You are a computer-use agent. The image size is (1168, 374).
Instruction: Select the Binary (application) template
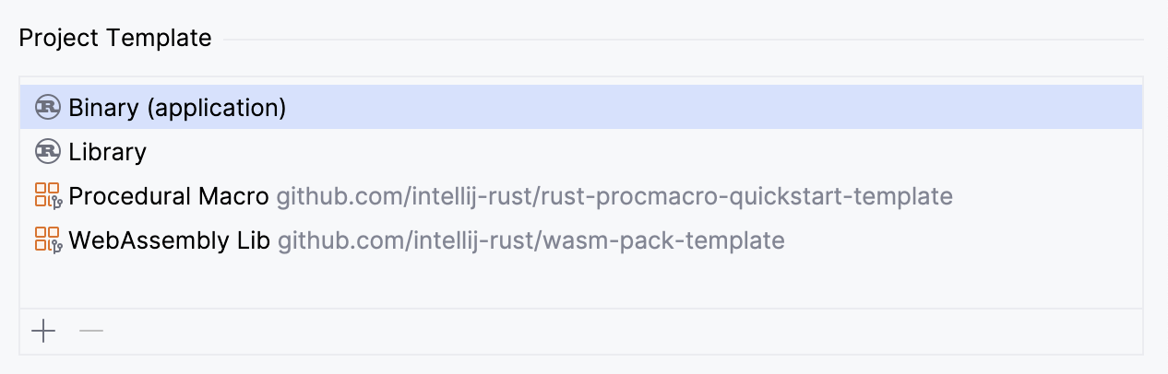(x=177, y=108)
